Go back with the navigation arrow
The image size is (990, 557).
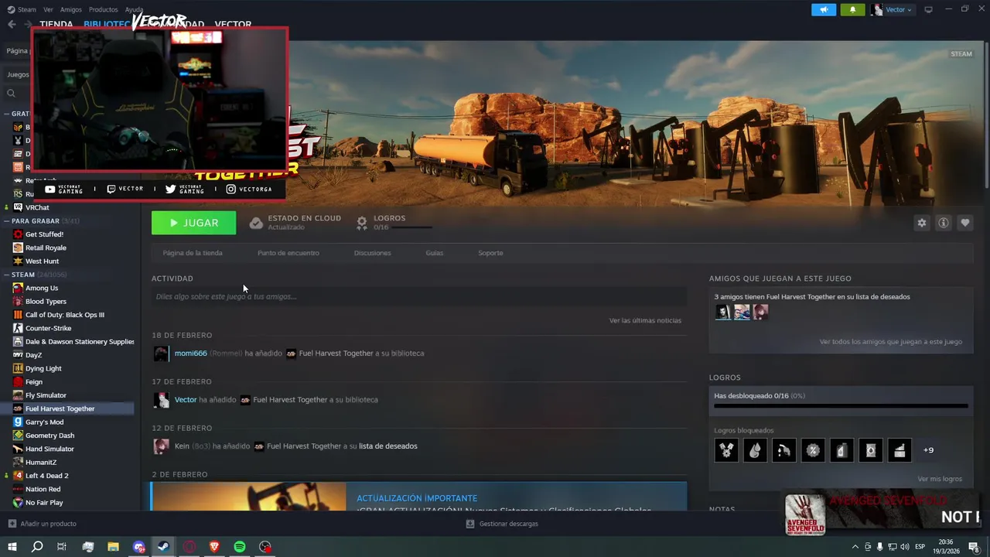12,24
